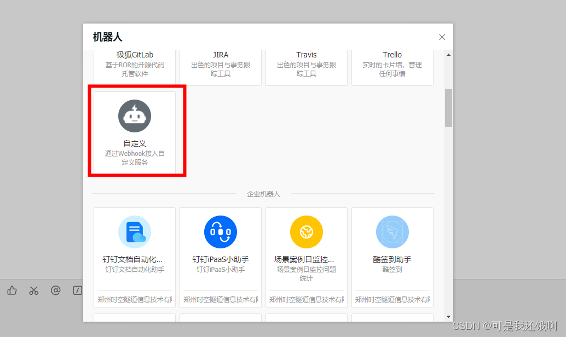Click company name under 酷签到助手 card

(392, 299)
